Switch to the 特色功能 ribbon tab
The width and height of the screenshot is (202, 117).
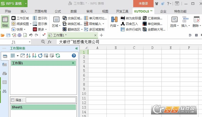tap(180, 11)
